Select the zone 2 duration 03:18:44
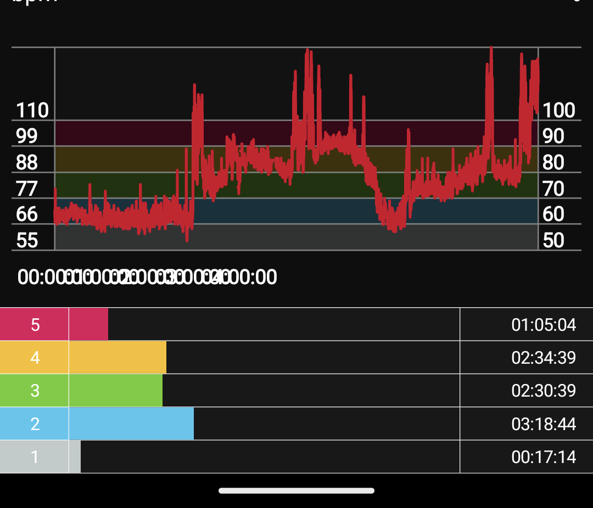 click(x=544, y=424)
